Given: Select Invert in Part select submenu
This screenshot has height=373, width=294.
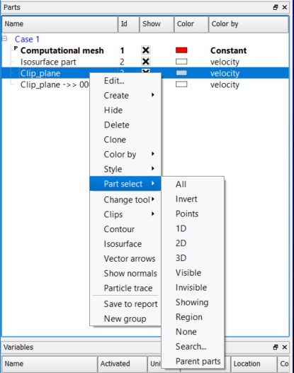Looking at the screenshot, I should pos(186,199).
